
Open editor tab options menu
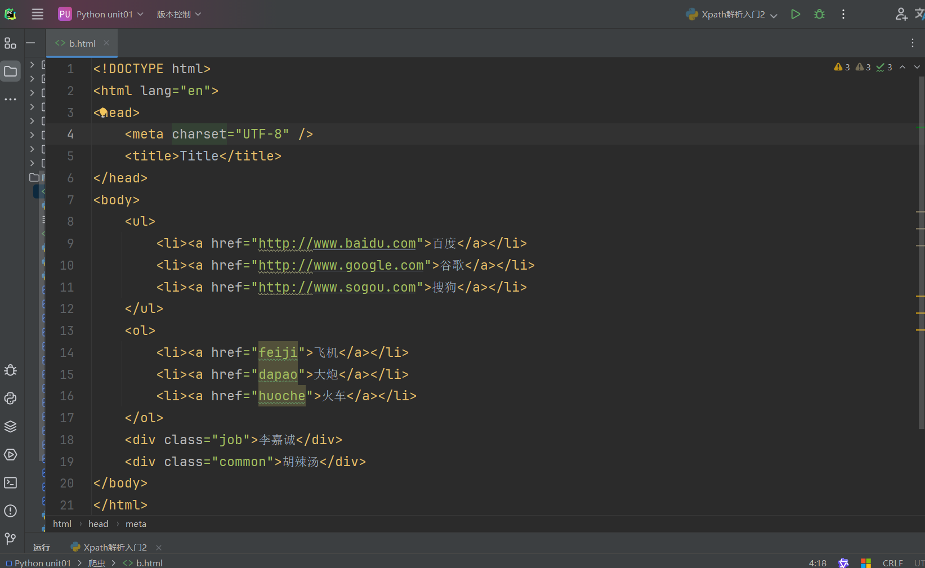913,43
